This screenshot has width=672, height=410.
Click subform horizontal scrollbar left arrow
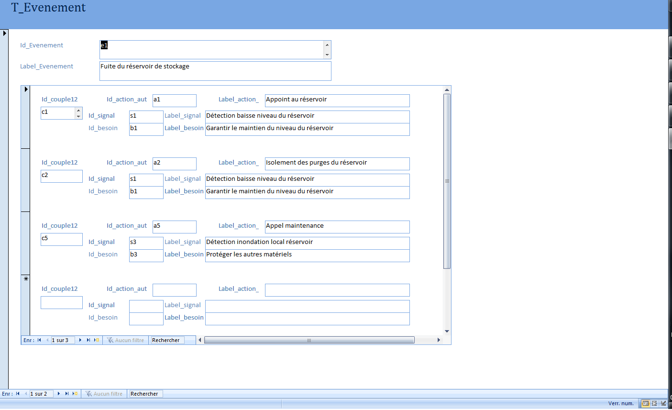[x=200, y=340]
